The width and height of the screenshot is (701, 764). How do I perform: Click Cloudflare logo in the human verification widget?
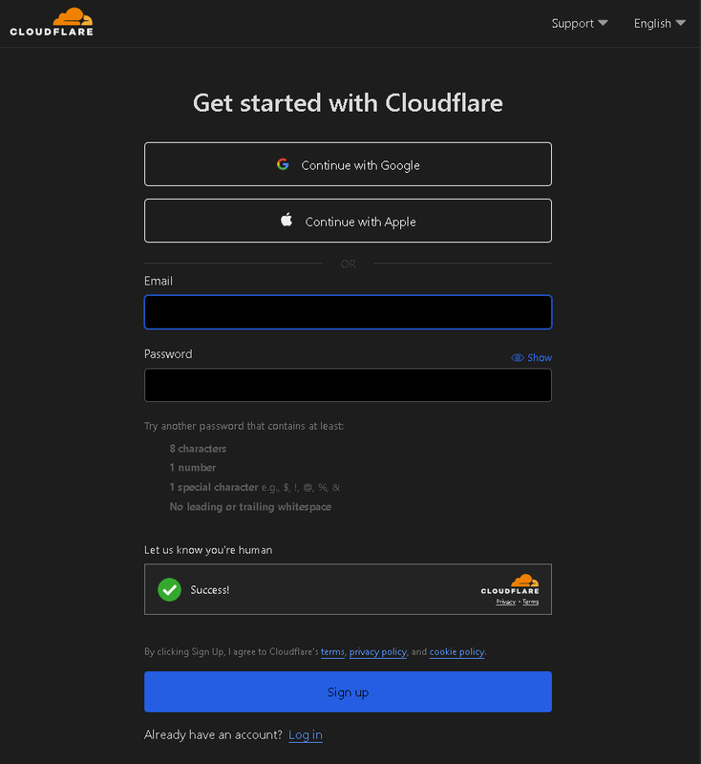click(510, 584)
